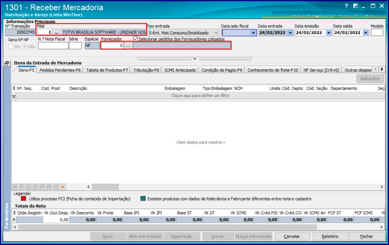Go to previous page in grid navigator
The height and width of the screenshot is (245, 389).
(22, 187)
